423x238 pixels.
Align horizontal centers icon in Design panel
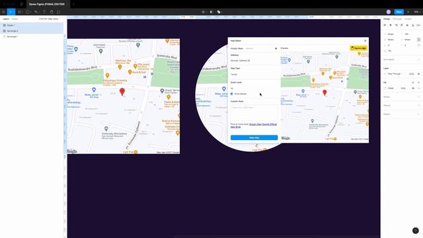coord(391,25)
